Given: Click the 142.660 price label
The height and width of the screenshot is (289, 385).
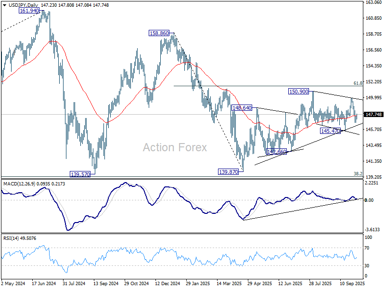Looking at the screenshot, I should (x=276, y=152).
